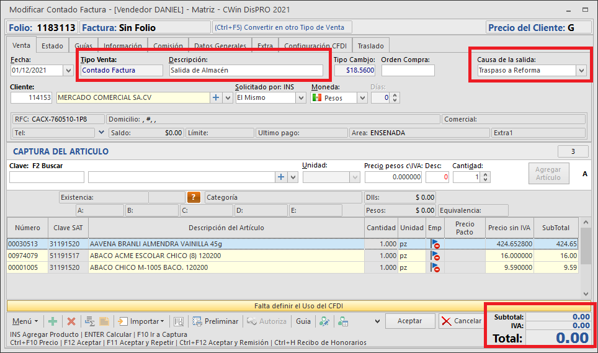Open the Importar dropdown menu
Screen dimensions: 598x353
pos(141,321)
